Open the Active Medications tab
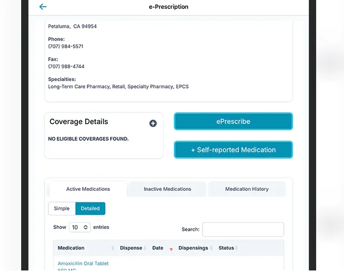This screenshot has height=271, width=344. tap(88, 189)
